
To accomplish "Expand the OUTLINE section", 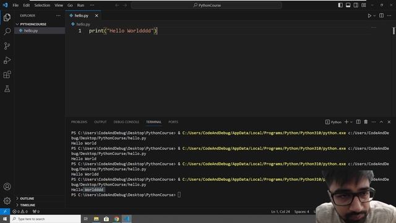I will pyautogui.click(x=40, y=198).
